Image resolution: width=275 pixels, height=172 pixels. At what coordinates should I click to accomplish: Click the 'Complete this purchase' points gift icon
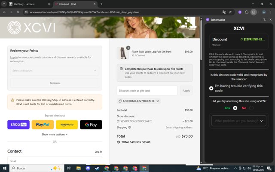click(121, 69)
